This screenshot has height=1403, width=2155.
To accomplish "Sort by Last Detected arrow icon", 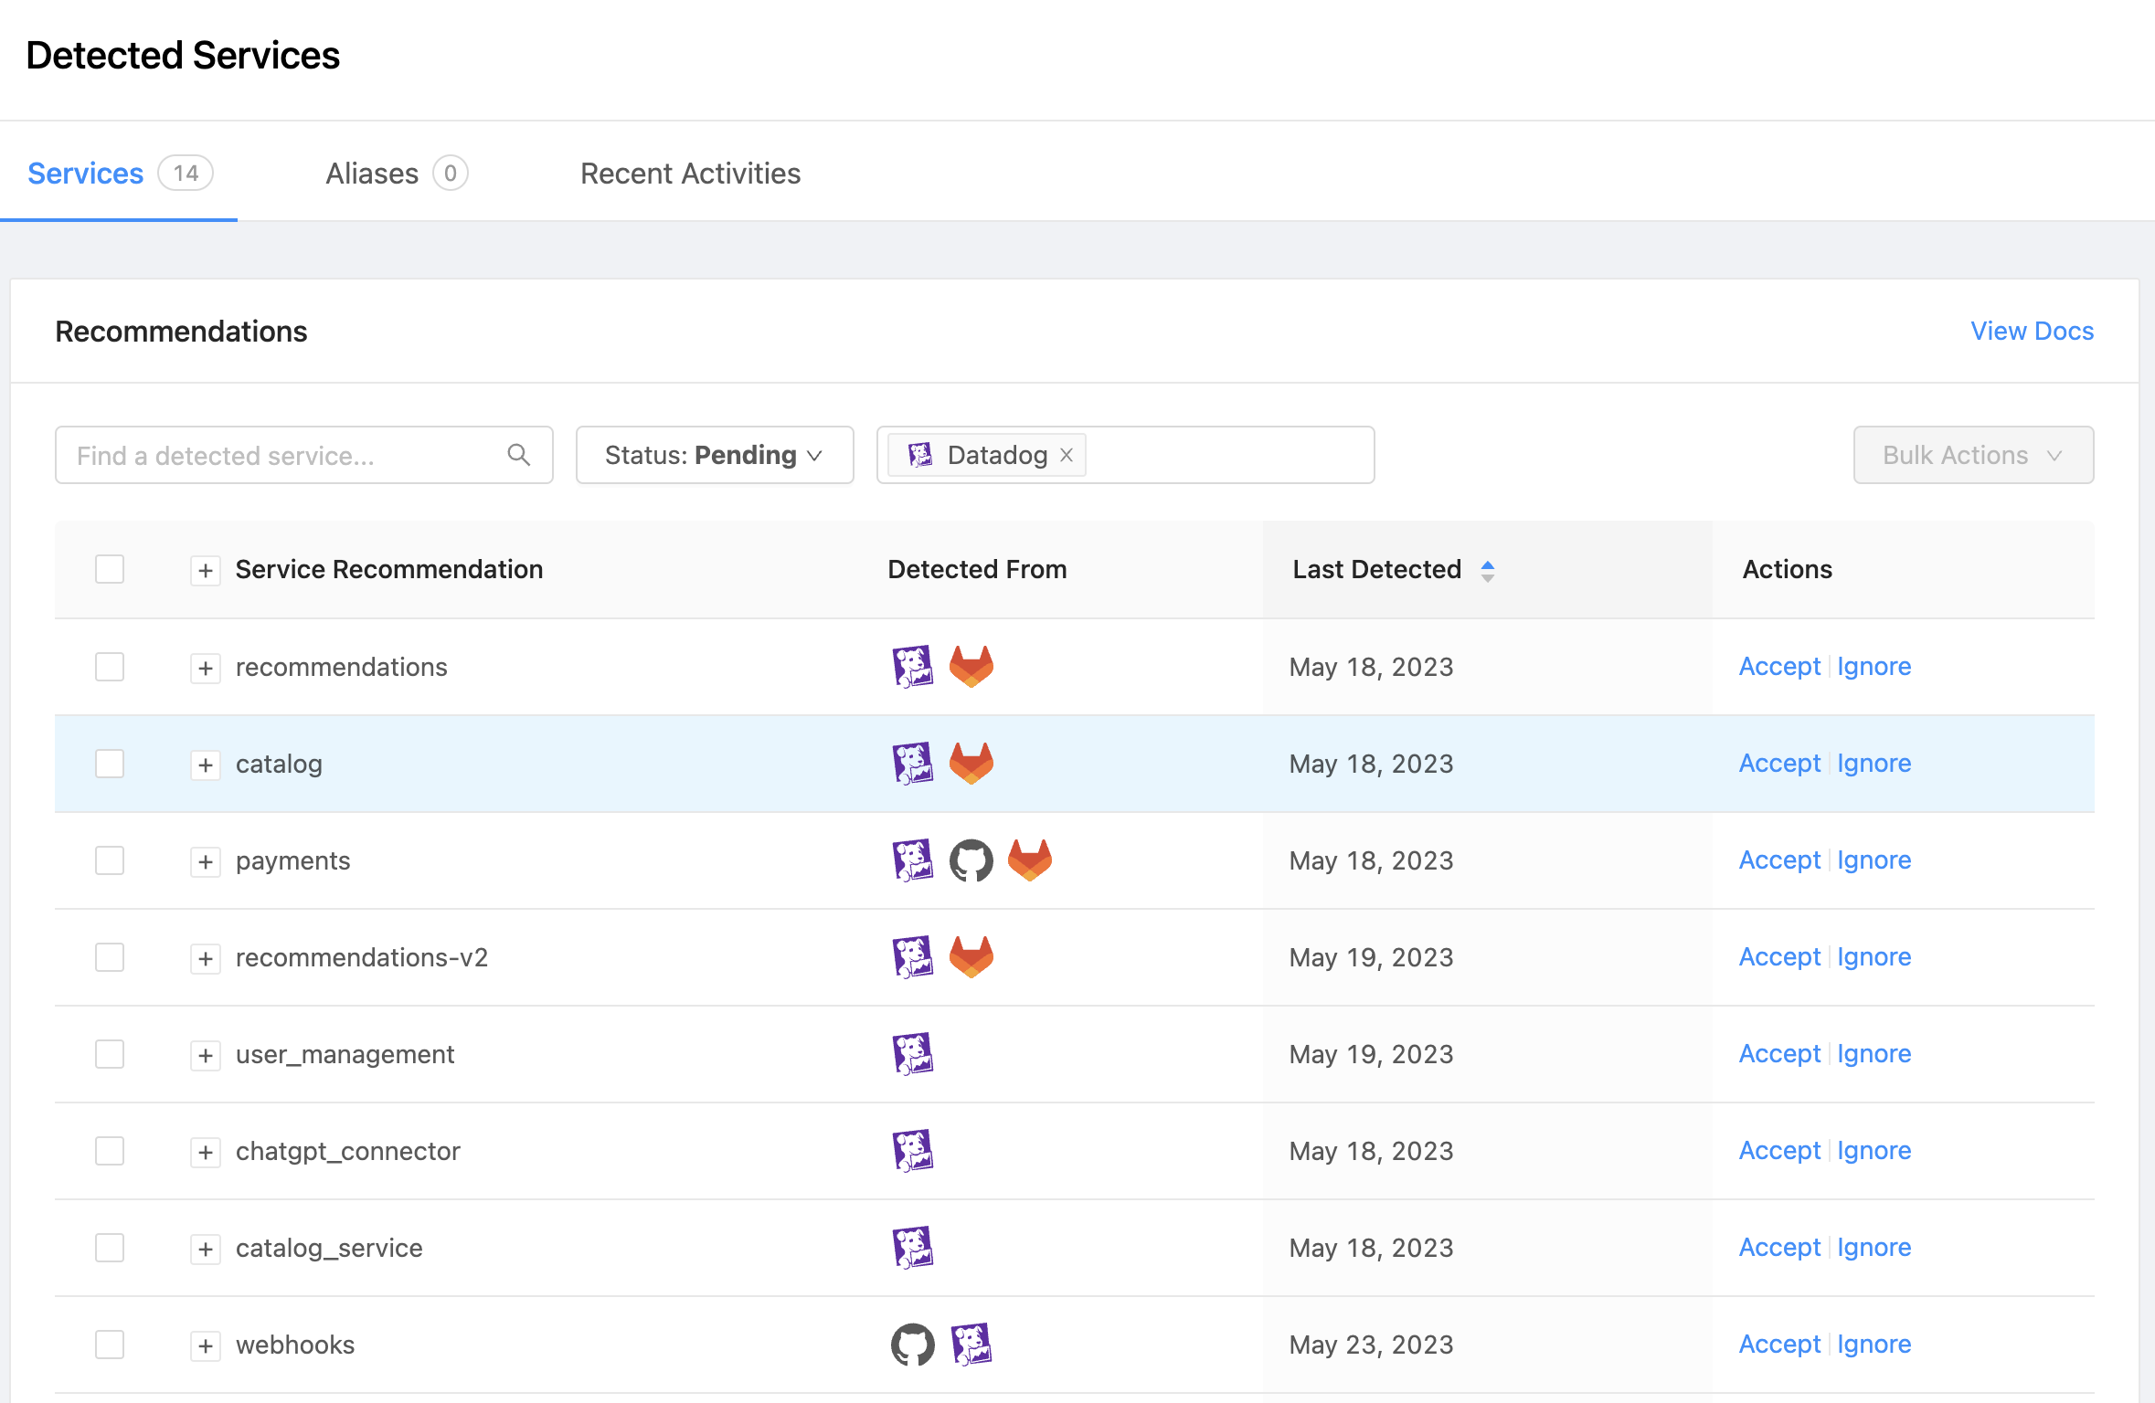I will point(1488,570).
